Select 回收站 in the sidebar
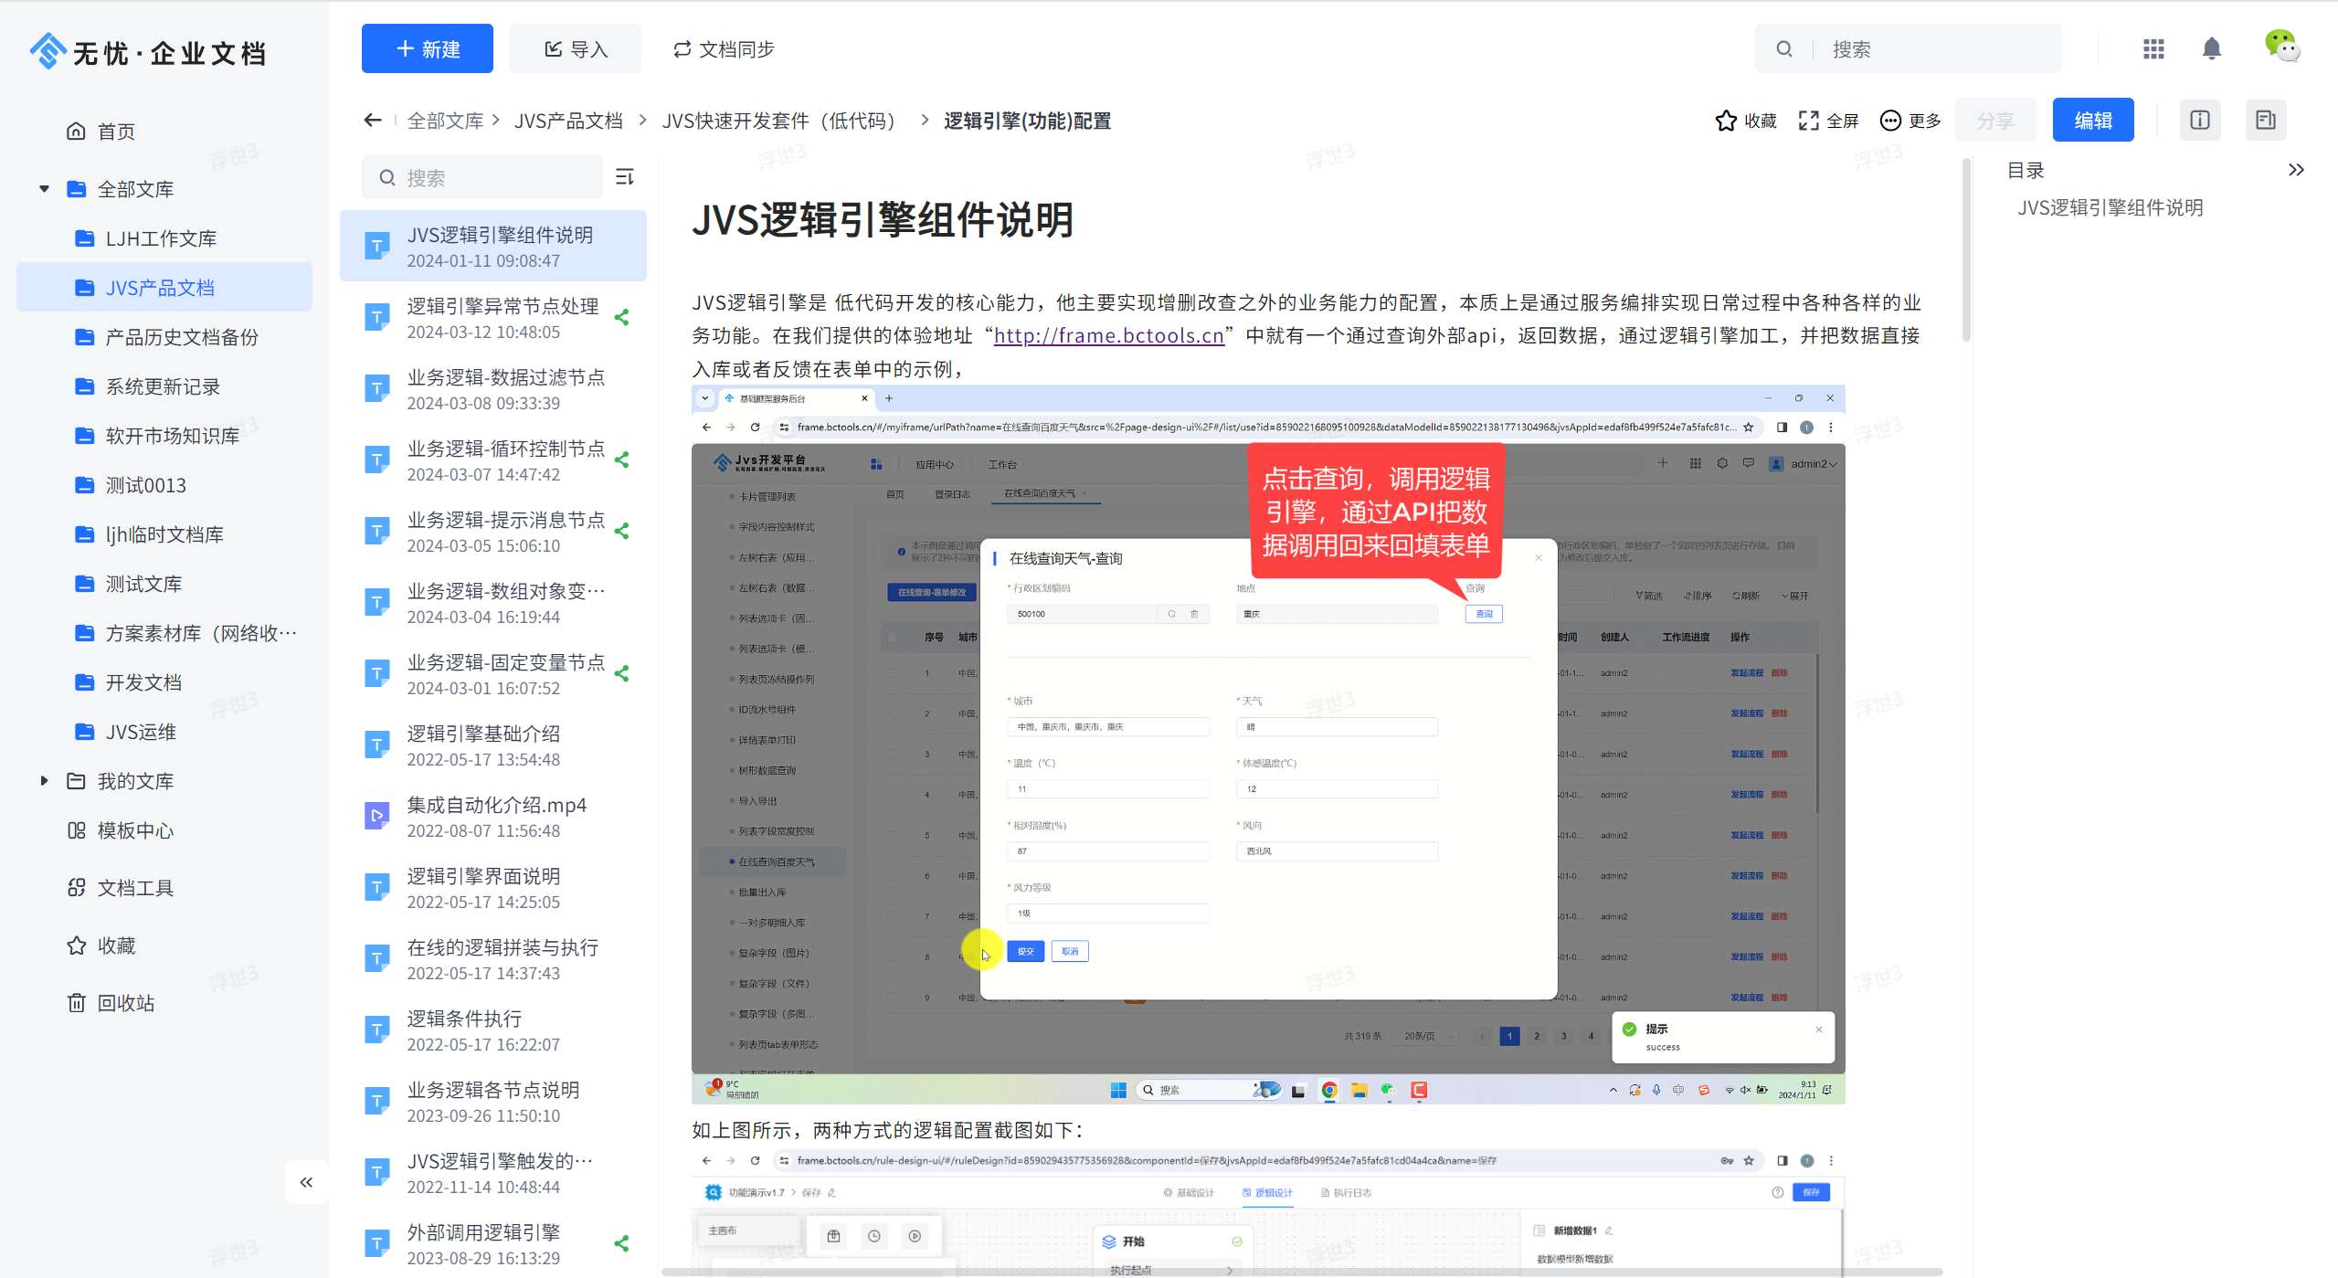The height and width of the screenshot is (1278, 2338). 125,1003
